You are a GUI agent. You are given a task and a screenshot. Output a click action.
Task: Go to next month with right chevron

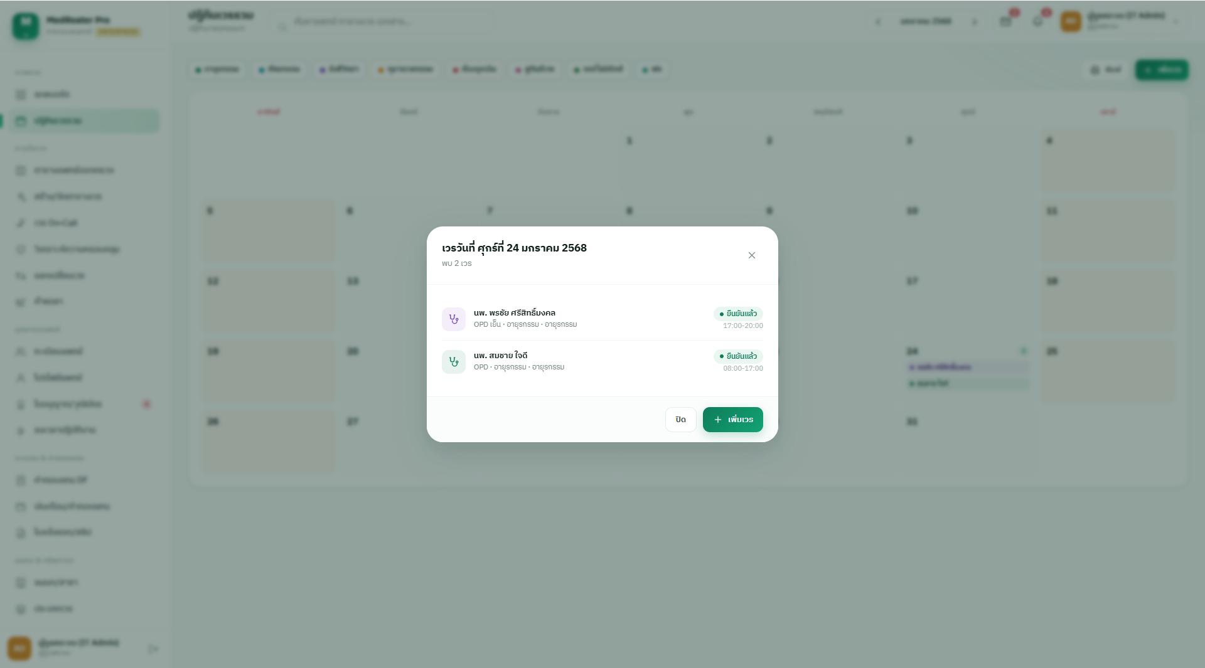point(975,21)
